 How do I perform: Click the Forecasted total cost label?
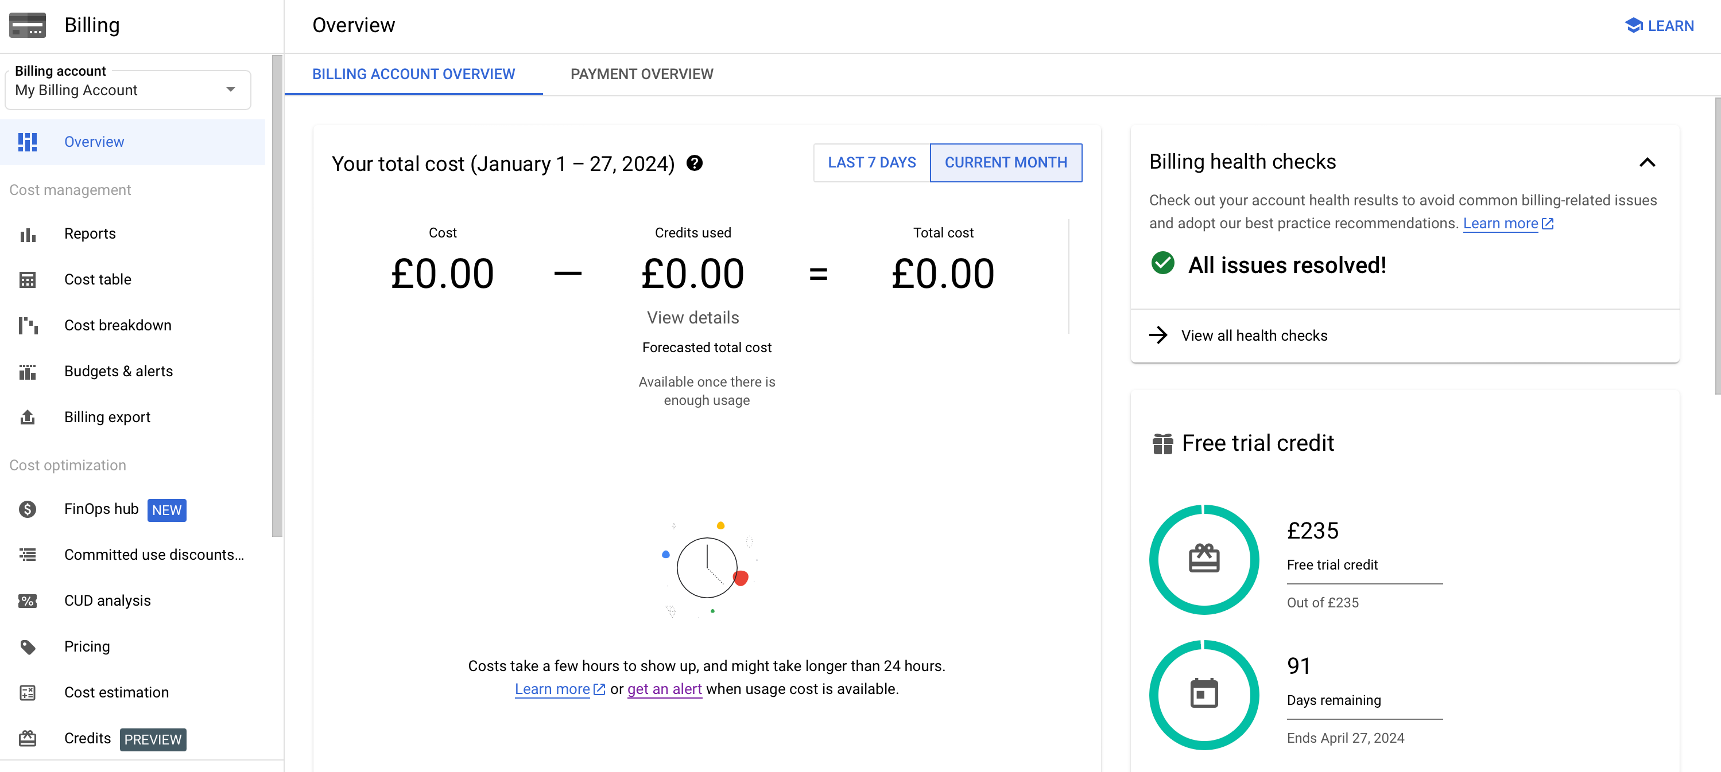coord(707,348)
